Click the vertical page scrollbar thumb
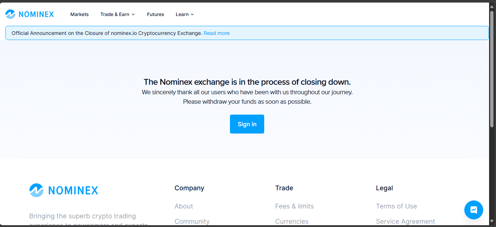The image size is (496, 227). click(492, 69)
